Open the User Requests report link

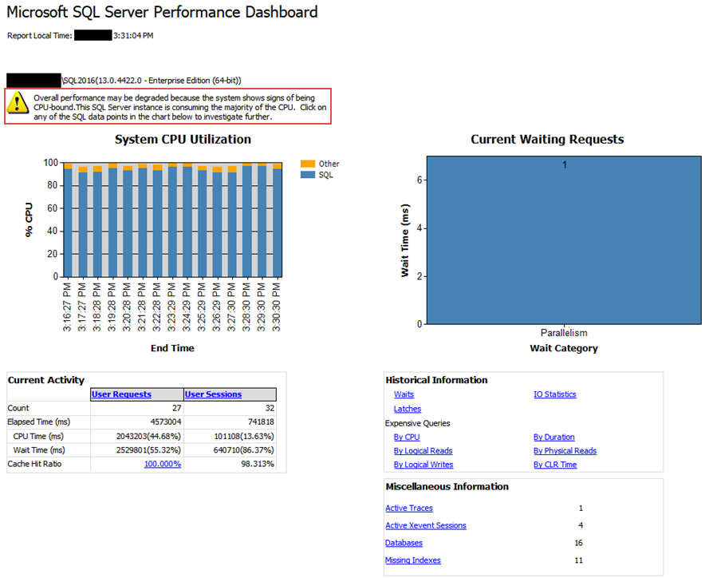121,394
